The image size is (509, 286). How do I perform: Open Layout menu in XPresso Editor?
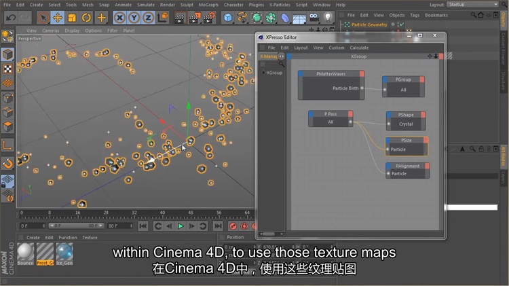tap(301, 48)
